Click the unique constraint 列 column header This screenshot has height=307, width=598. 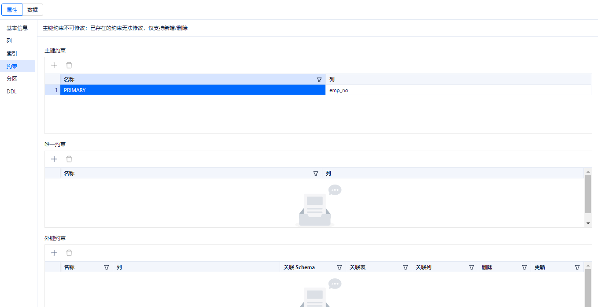coord(453,174)
